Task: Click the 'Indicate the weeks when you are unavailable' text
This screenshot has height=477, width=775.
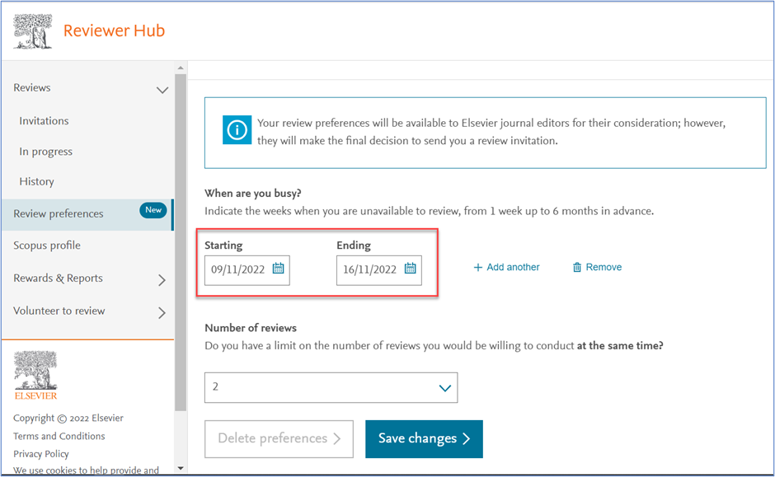Action: tap(429, 212)
